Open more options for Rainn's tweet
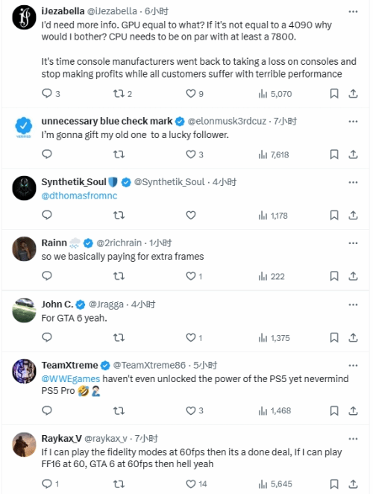 [353, 243]
